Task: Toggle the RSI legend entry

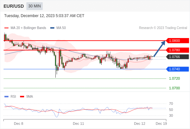Action: pos(10,97)
